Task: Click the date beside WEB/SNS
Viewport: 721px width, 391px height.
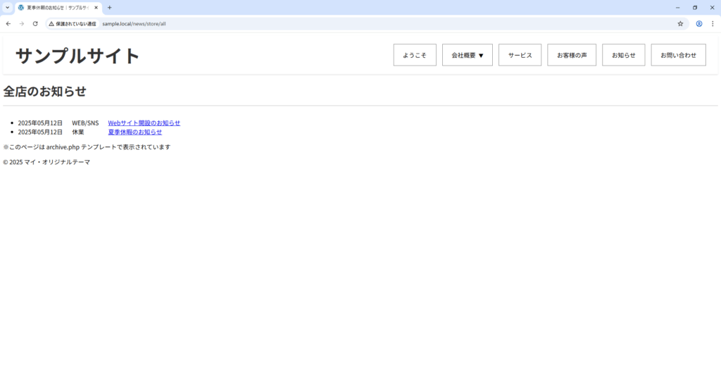Action: (40, 123)
